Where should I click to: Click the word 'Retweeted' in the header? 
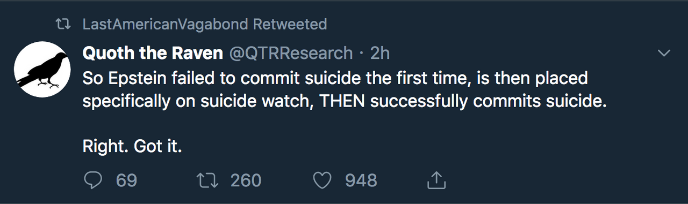290,24
